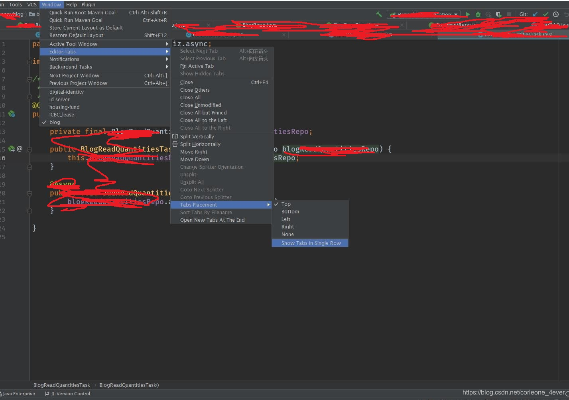569x400 pixels.
Task: Select Left tabs placement option
Action: coord(310,219)
